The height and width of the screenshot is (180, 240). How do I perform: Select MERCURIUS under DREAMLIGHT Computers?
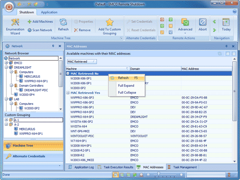pos(32,76)
